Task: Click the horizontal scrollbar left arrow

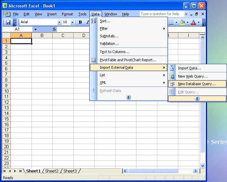Action: click(125, 171)
